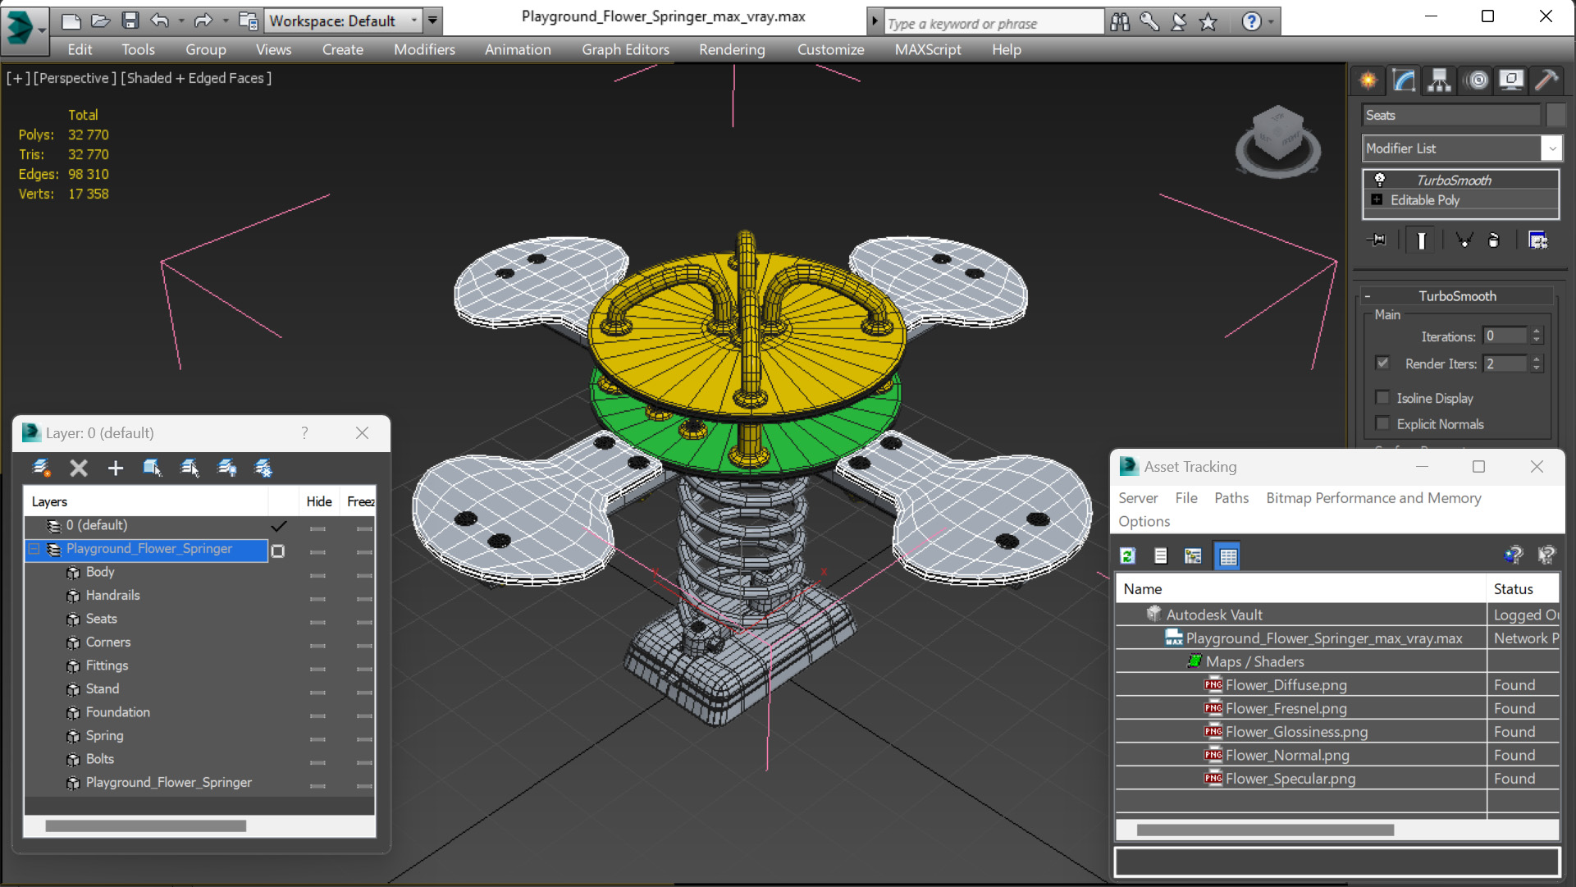Click Configure Modifier Sets icon
The image size is (1576, 887).
coord(1538,240)
